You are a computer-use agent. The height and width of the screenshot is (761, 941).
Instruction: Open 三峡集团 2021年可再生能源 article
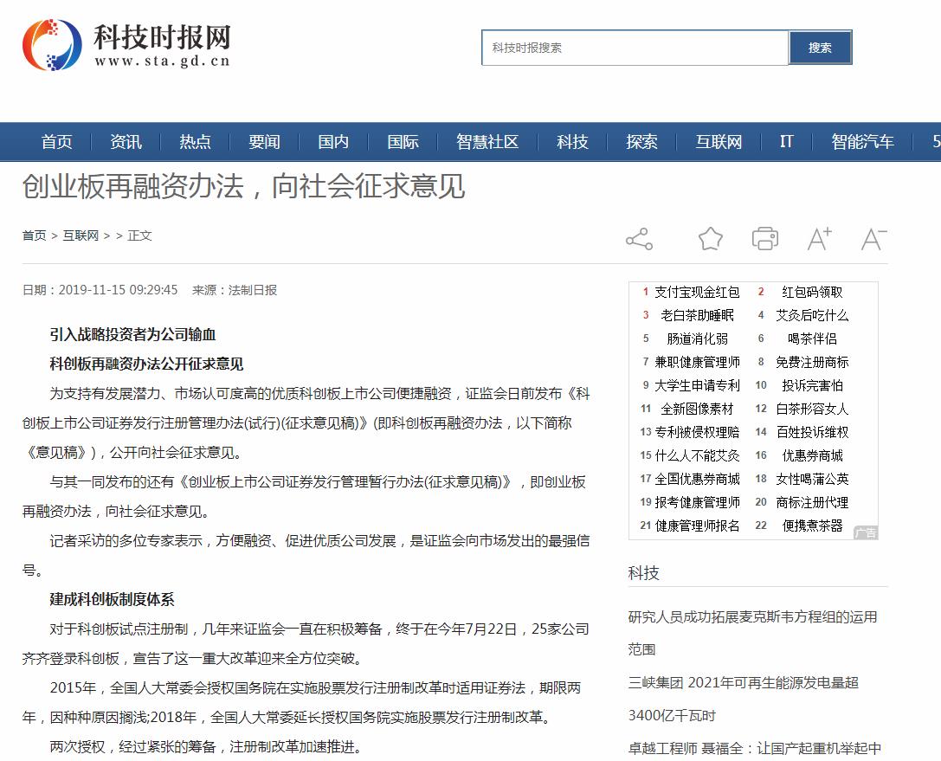click(x=743, y=700)
